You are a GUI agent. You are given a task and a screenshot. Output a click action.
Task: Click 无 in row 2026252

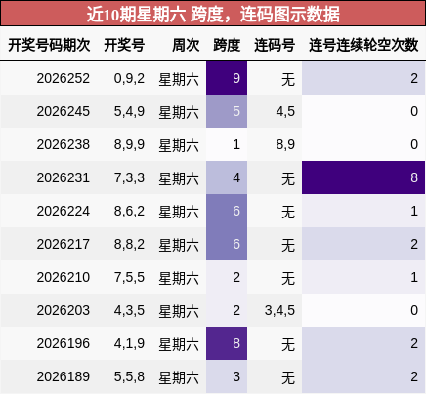288,79
